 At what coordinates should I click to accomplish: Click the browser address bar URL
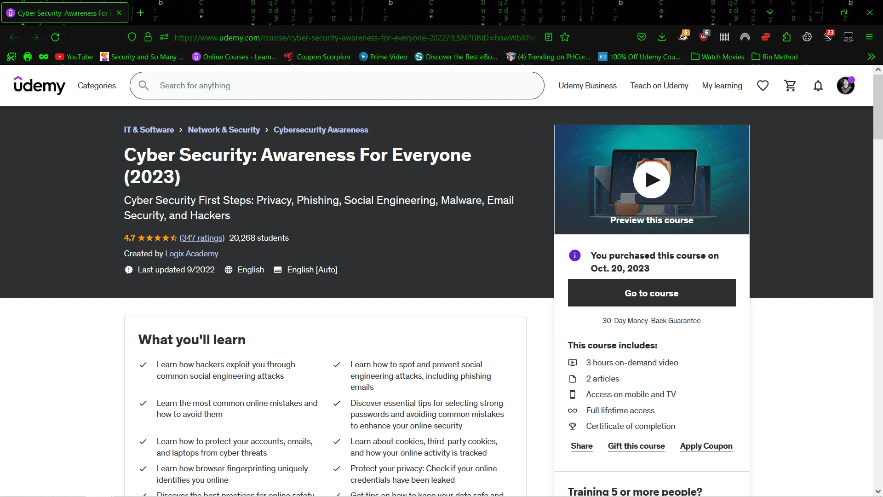(x=356, y=38)
